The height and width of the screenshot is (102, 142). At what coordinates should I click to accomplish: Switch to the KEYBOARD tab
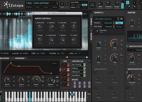tap(20, 58)
